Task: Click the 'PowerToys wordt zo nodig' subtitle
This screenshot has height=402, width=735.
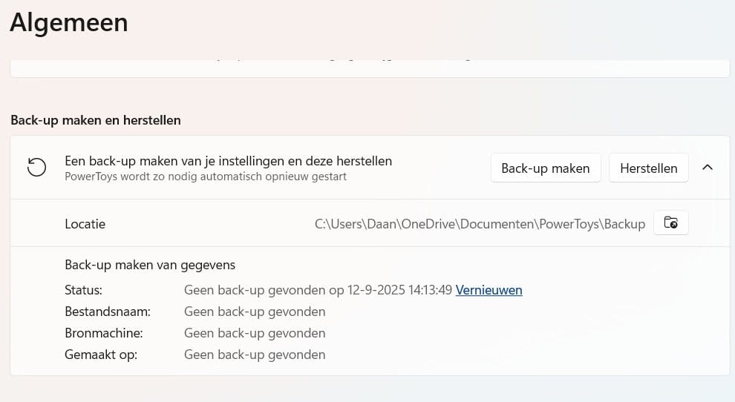Action: click(x=205, y=177)
